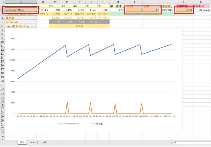This screenshot has height=147, width=211.
Task: Click the 3rd header cell
Action: tap(67, 6)
